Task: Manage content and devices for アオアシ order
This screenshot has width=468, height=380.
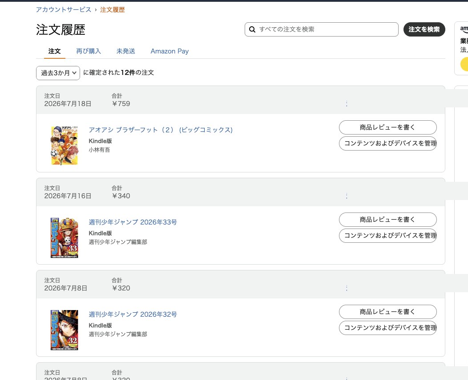Action: pos(388,143)
